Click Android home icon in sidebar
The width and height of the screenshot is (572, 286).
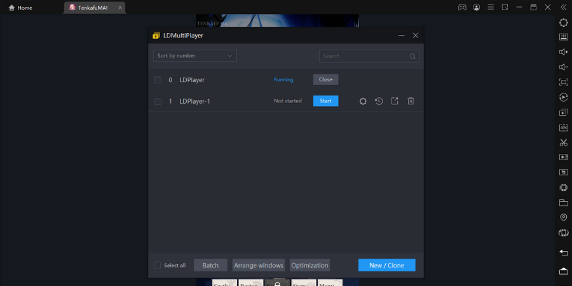pos(563,271)
